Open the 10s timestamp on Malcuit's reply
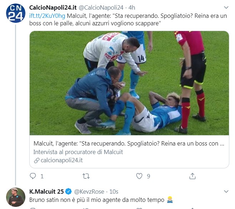The width and height of the screenshot is (235, 209). (114, 192)
